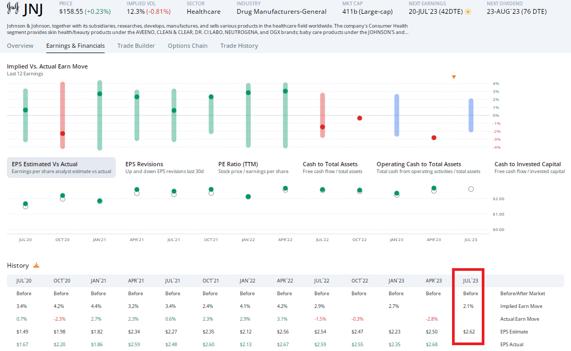571x351 pixels.
Task: Select Operating Cash to Total Assets metric
Action: [x=428, y=167]
